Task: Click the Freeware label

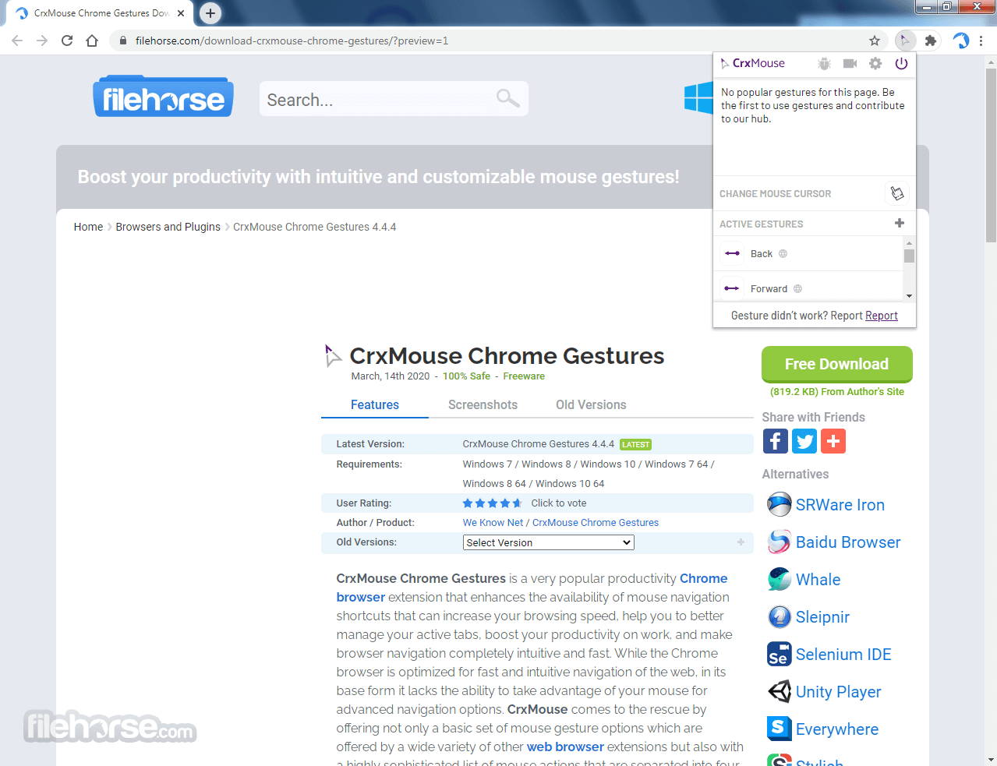Action: pos(524,376)
